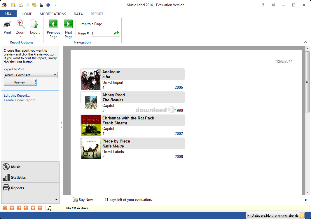Open the Zoom magnifier tool
The width and height of the screenshot is (311, 219).
[21, 25]
